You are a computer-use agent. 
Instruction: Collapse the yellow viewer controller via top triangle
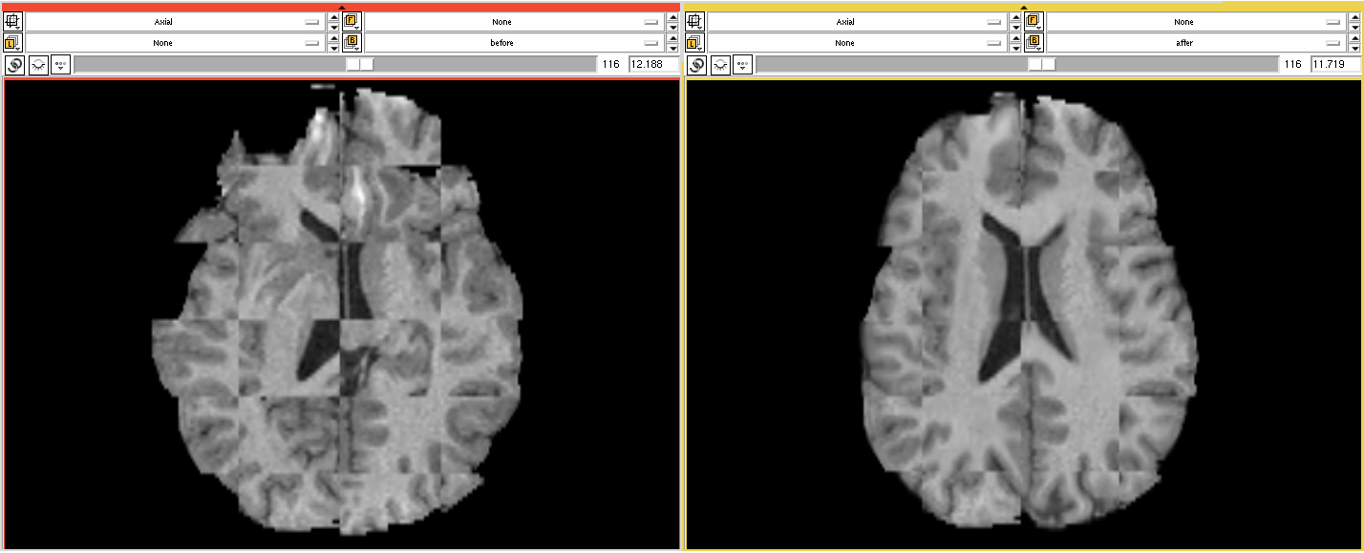click(x=1024, y=8)
